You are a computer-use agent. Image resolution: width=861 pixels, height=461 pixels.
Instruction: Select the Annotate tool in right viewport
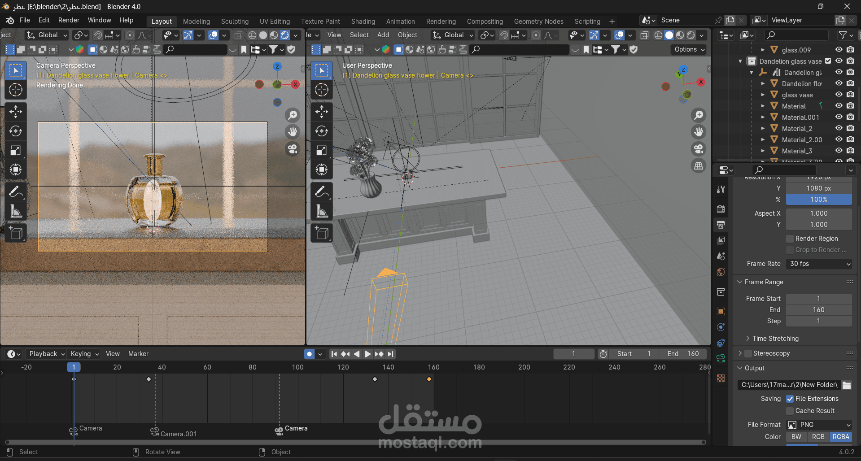coord(321,192)
